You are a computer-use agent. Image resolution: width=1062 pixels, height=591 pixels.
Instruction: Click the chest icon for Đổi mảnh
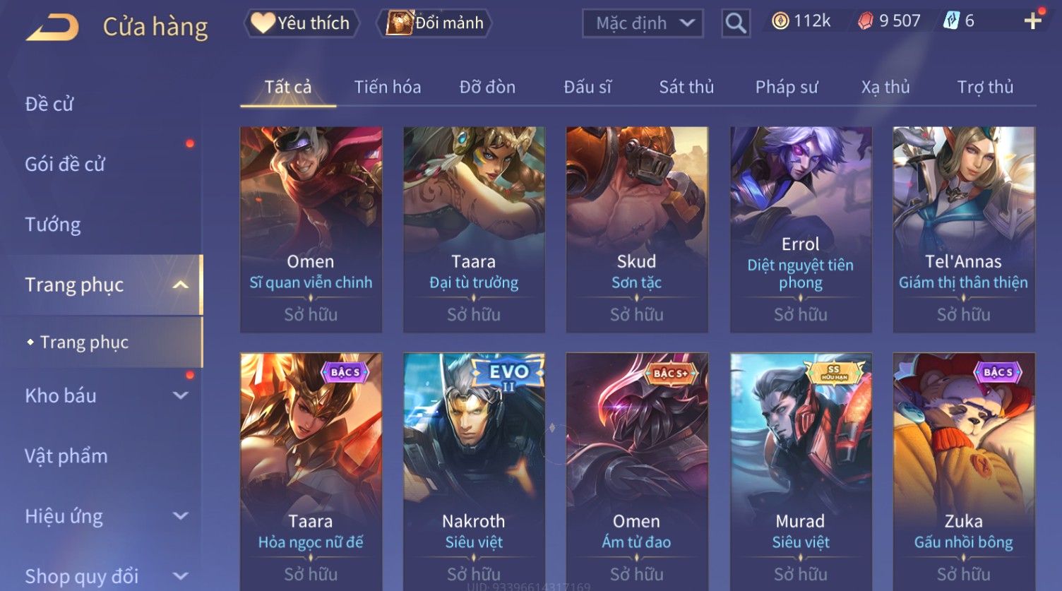pos(399,23)
